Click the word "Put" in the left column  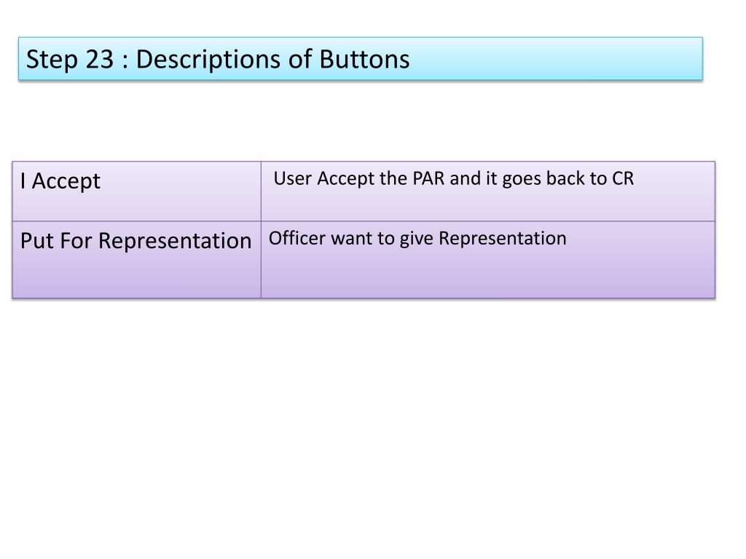click(37, 240)
